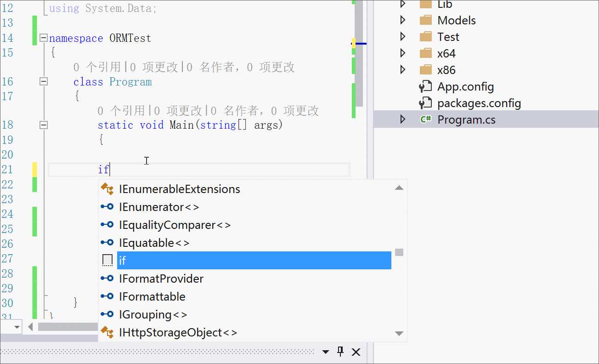The width and height of the screenshot is (599, 364).
Task: Click the CodeLens references link above class Program
Action: click(x=97, y=68)
